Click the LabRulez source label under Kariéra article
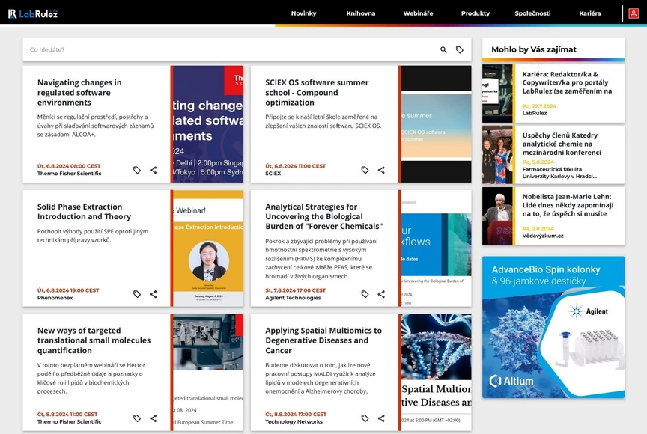This screenshot has width=647, height=434. coord(535,113)
